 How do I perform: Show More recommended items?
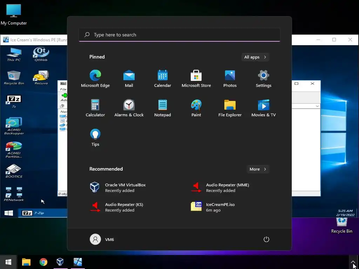[258, 169]
